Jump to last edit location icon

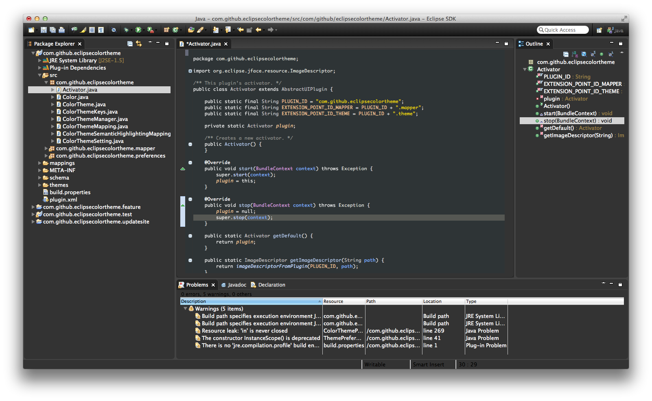[x=241, y=30]
